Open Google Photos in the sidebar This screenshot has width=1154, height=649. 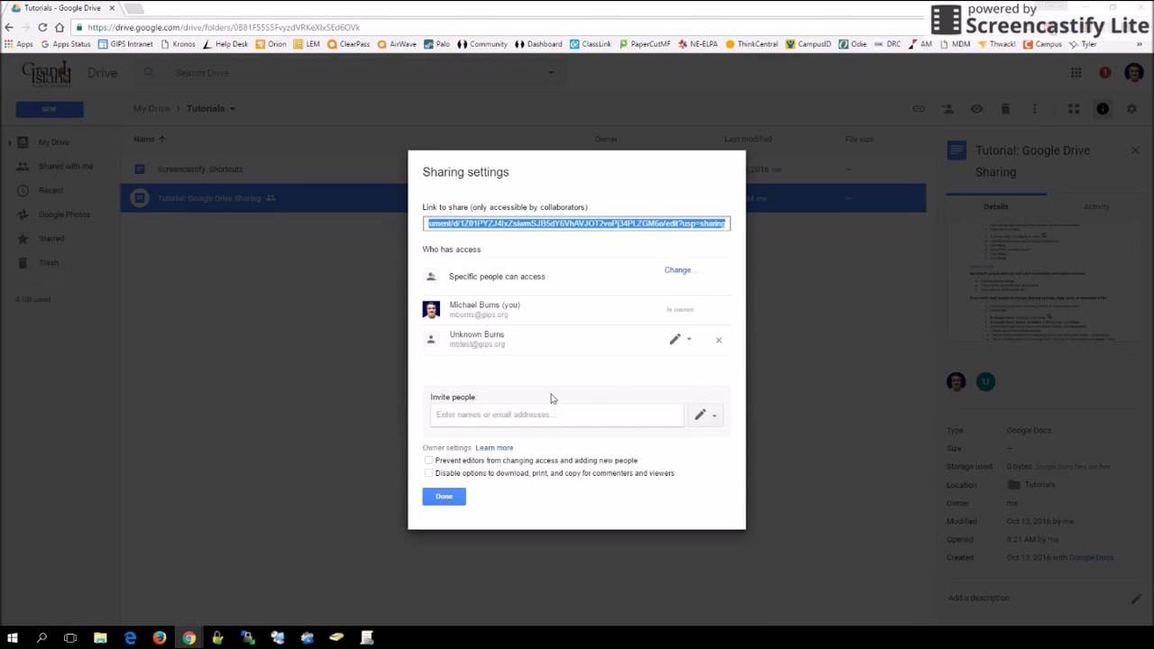coord(64,215)
